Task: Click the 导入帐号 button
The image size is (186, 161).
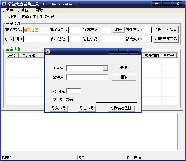Action: 59,108
